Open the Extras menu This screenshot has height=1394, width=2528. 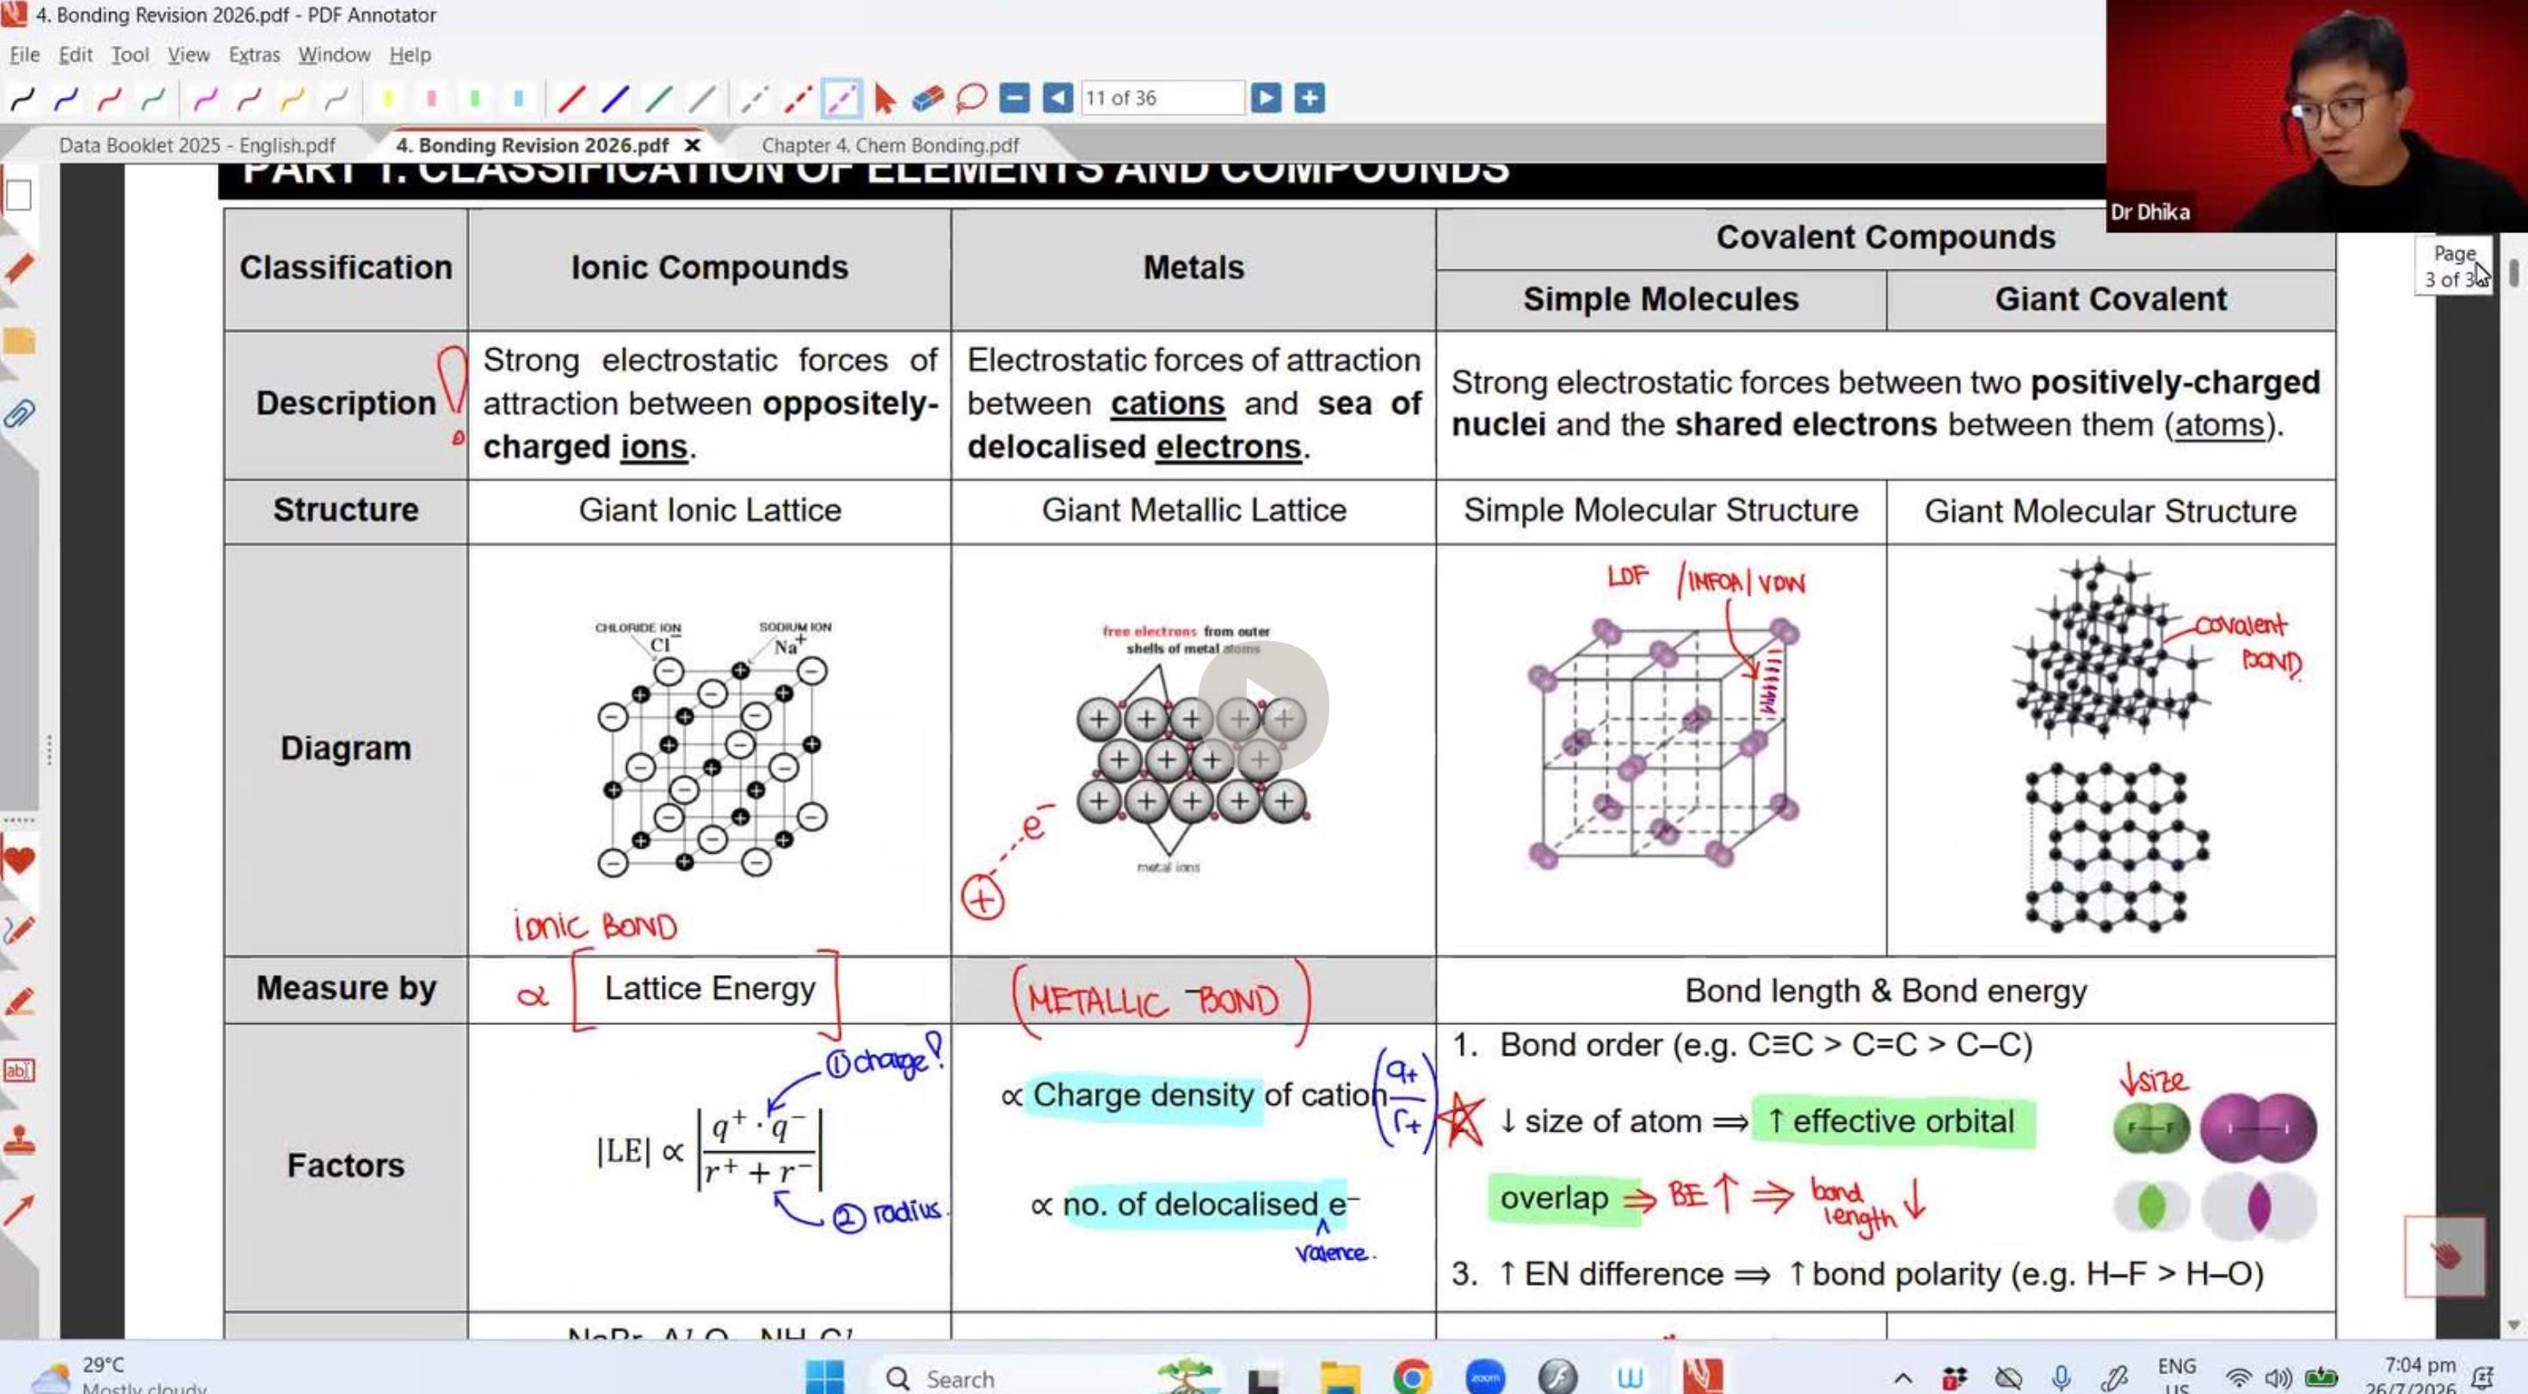coord(254,55)
